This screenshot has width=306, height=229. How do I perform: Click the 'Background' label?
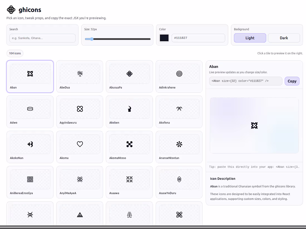(241, 29)
